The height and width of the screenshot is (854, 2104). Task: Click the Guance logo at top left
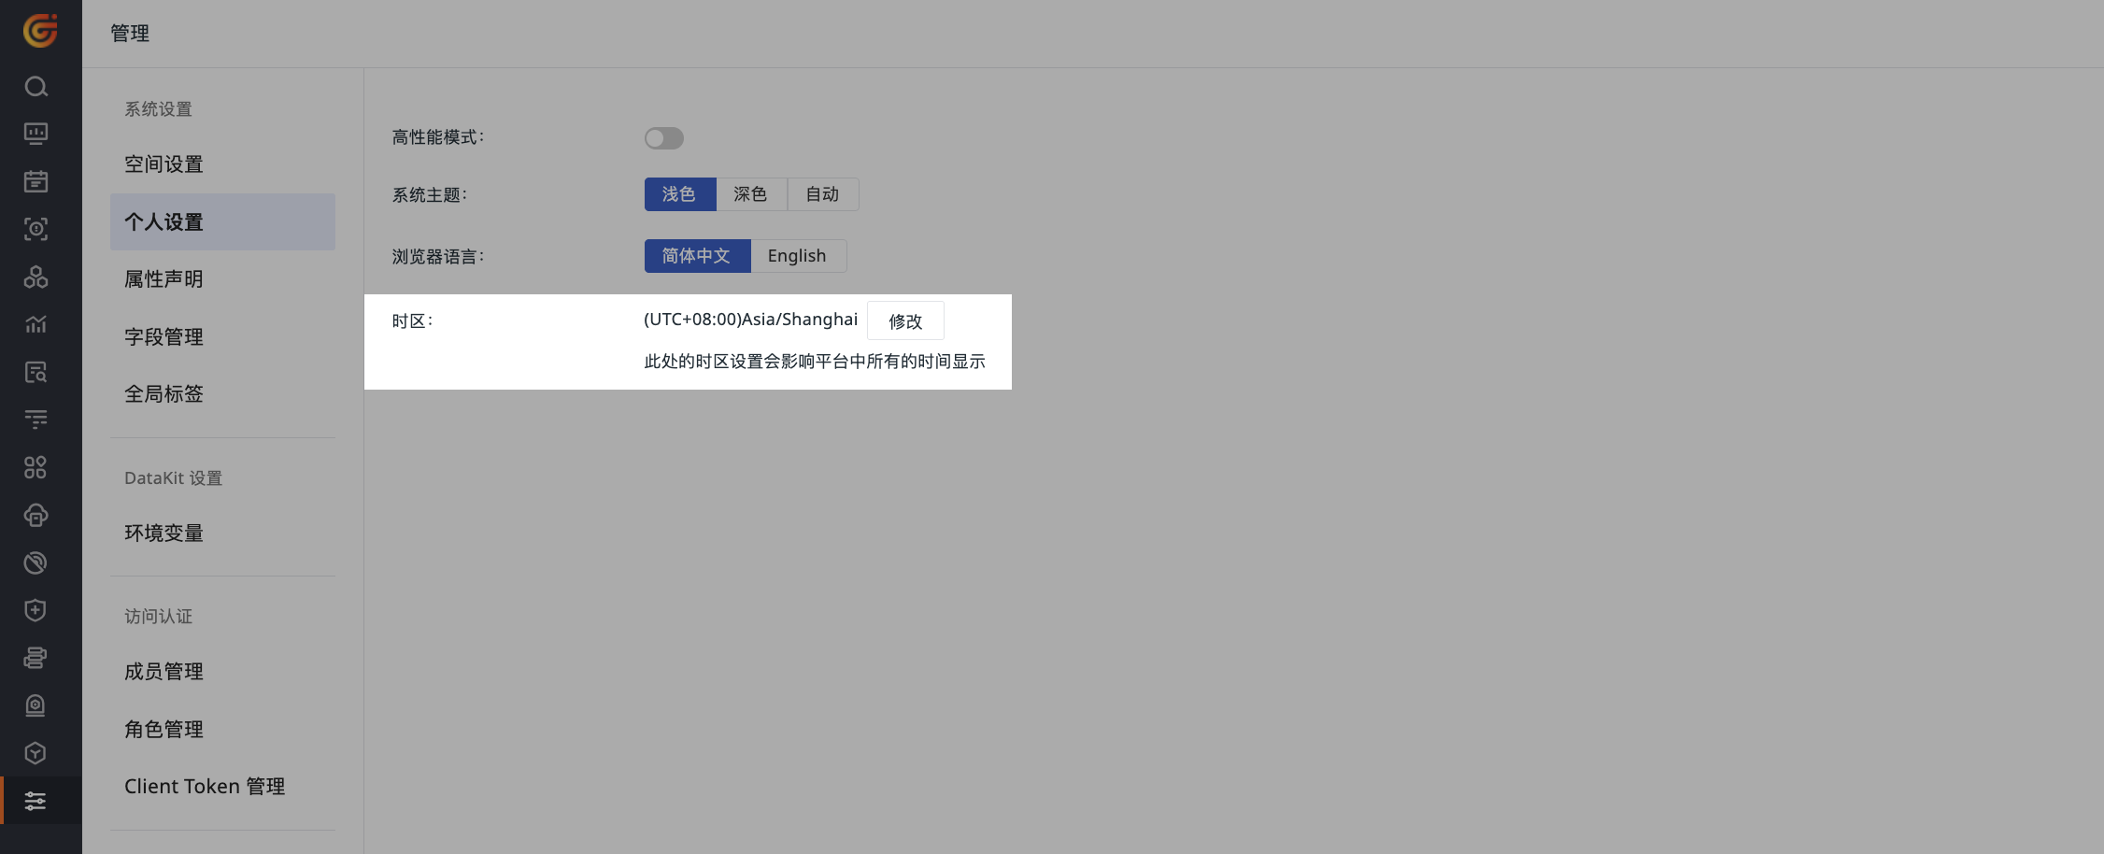point(40,31)
